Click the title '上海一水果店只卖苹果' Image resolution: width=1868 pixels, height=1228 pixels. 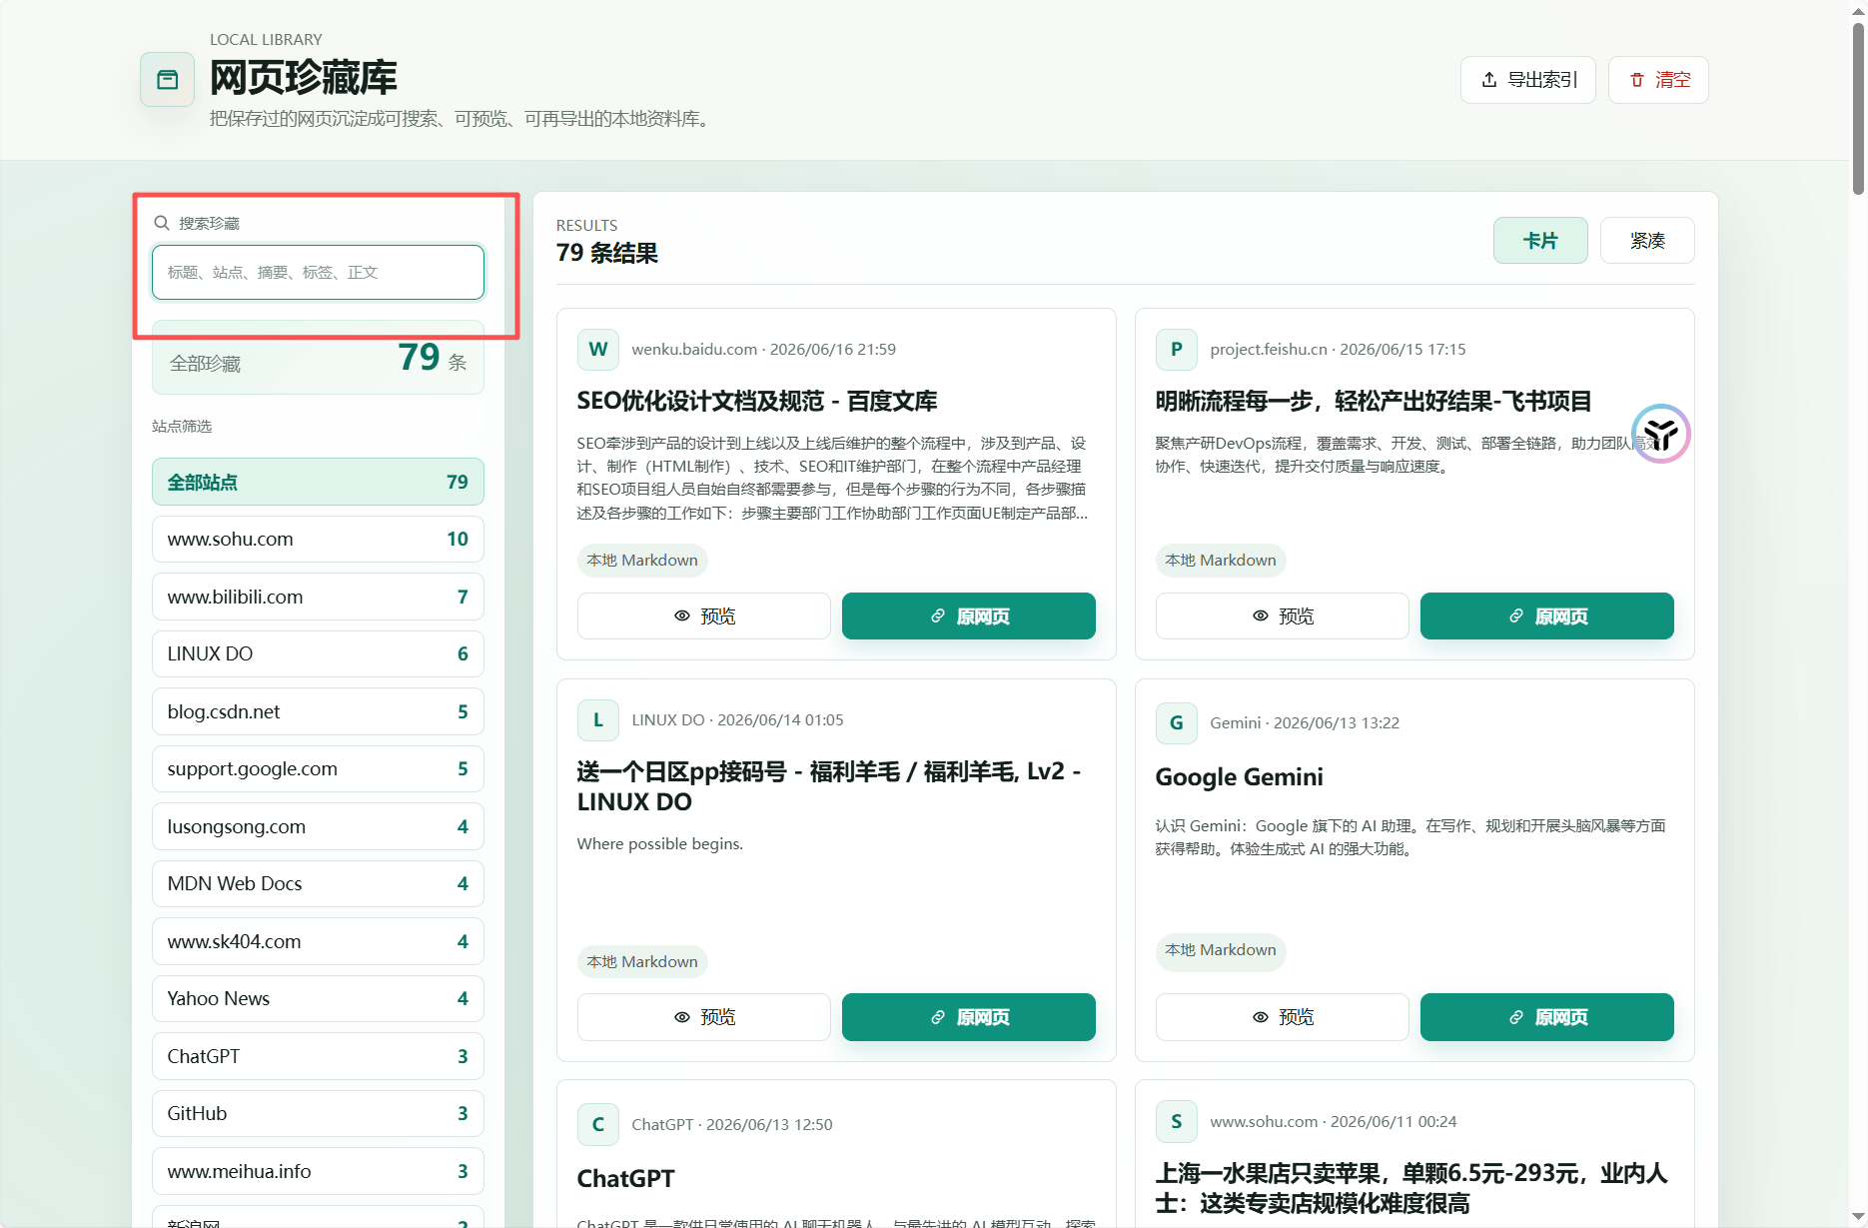click(x=1411, y=1188)
